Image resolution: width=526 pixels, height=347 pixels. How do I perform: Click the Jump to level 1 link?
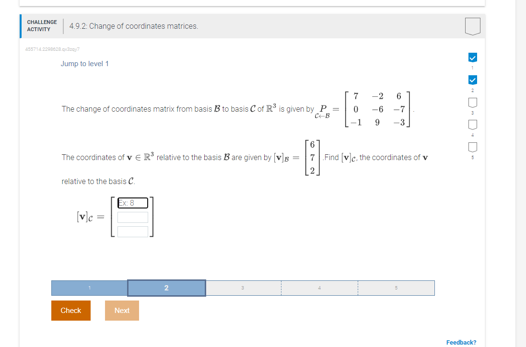pos(85,63)
